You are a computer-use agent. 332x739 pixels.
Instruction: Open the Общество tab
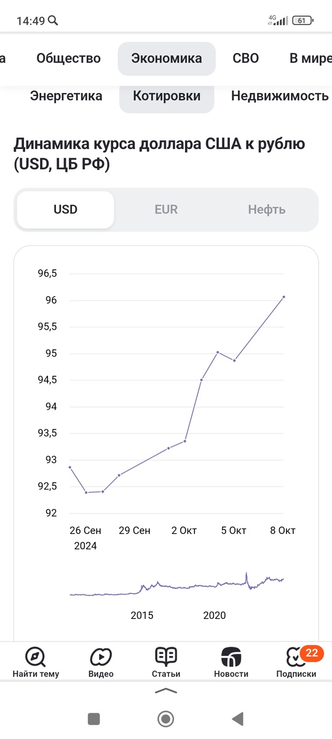(68, 59)
